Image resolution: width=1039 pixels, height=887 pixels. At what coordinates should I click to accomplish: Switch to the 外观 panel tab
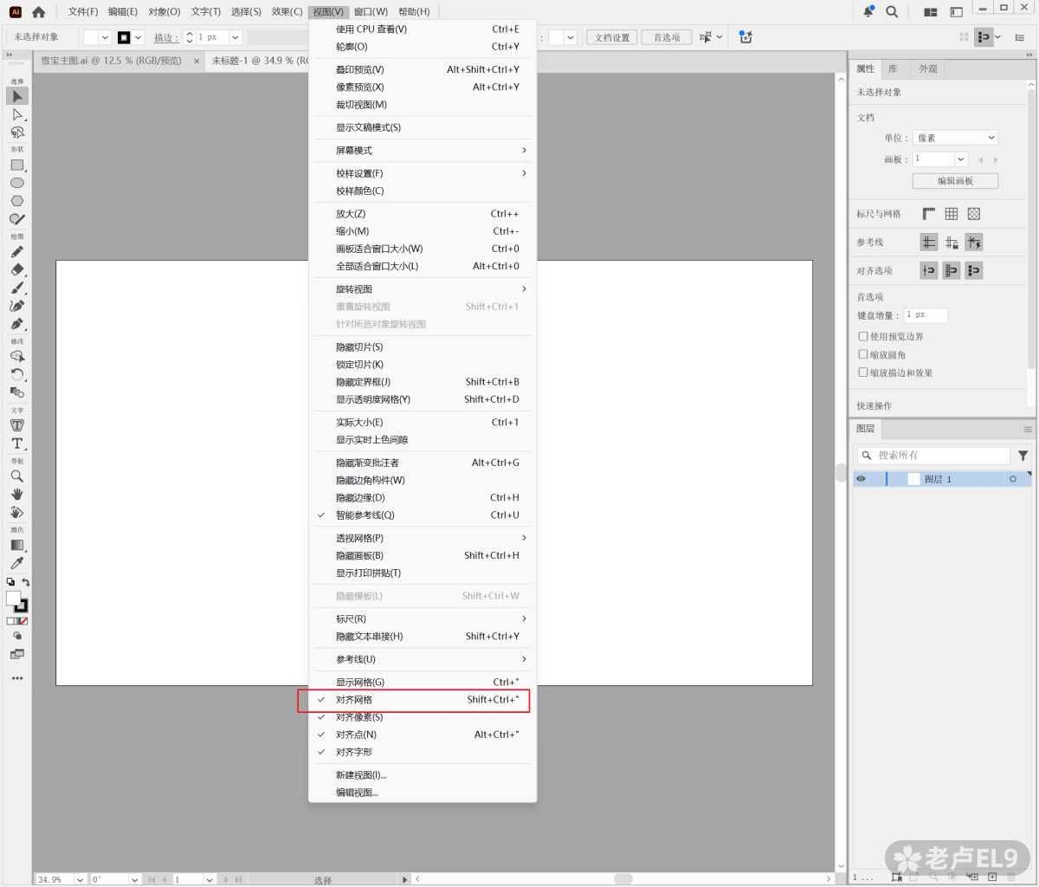tap(928, 69)
